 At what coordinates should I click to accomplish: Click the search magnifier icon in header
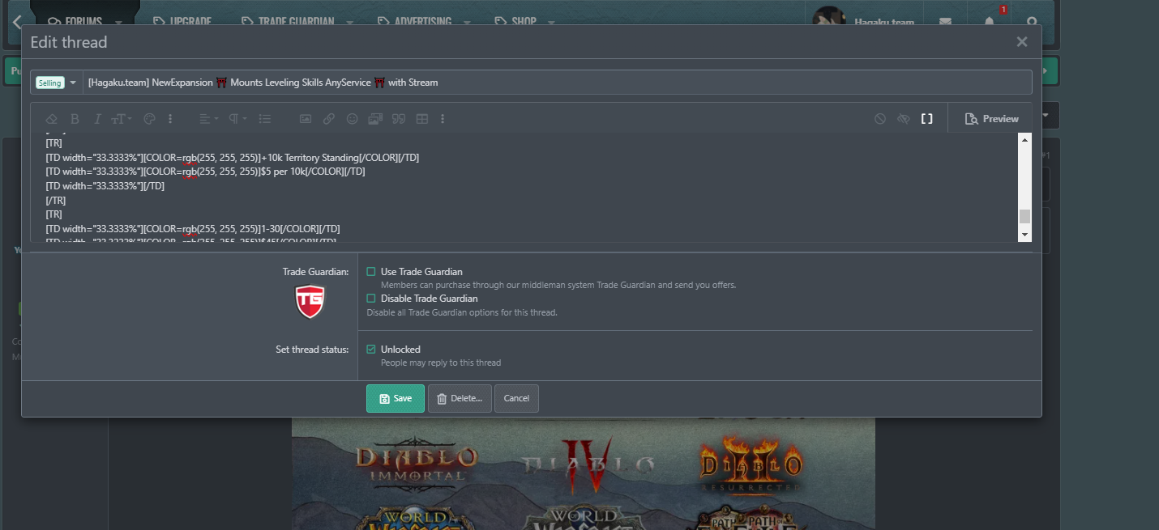[1032, 22]
